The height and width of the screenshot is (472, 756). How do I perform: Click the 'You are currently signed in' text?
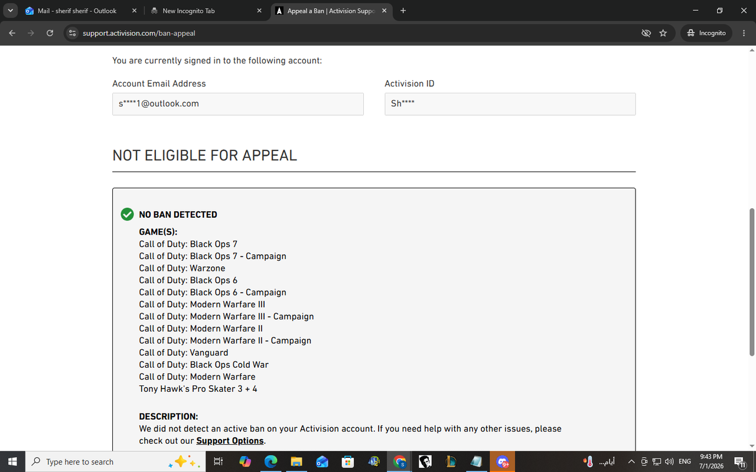[217, 61]
